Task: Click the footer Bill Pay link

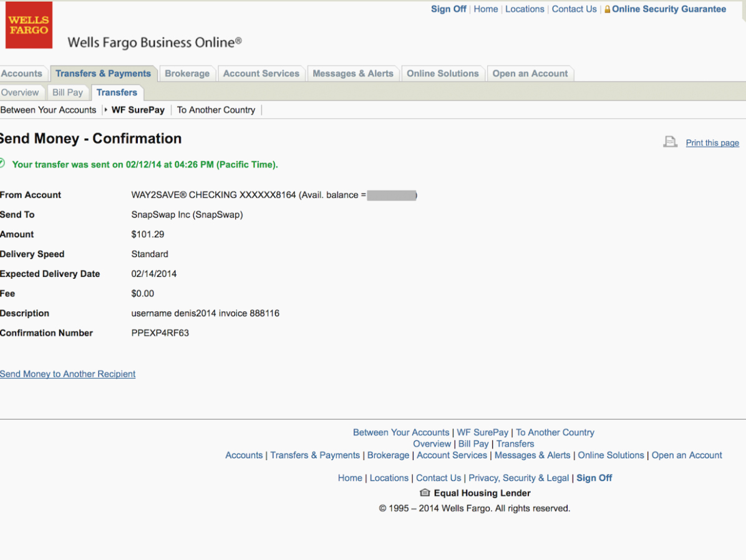Action: coord(473,444)
